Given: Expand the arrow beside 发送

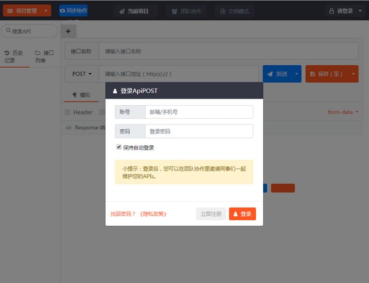Looking at the screenshot, I should pos(296,74).
